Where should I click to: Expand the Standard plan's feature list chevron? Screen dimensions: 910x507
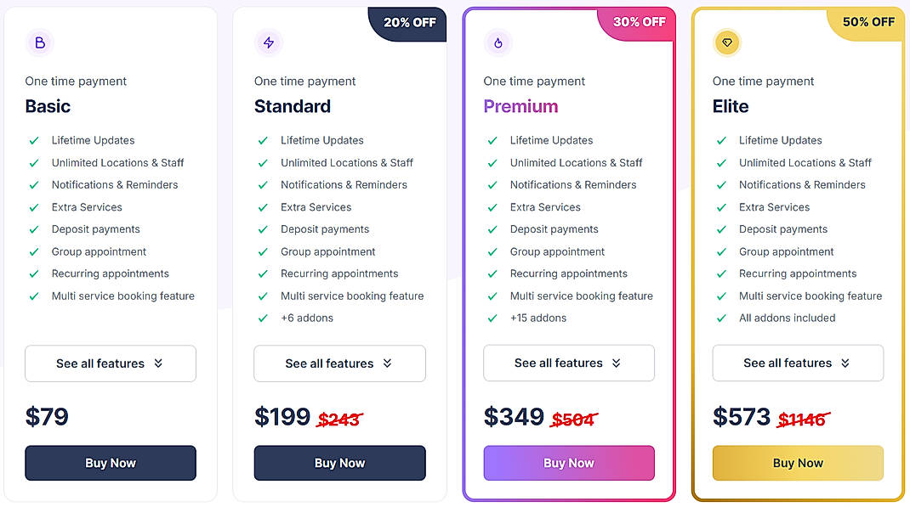pyautogui.click(x=339, y=363)
